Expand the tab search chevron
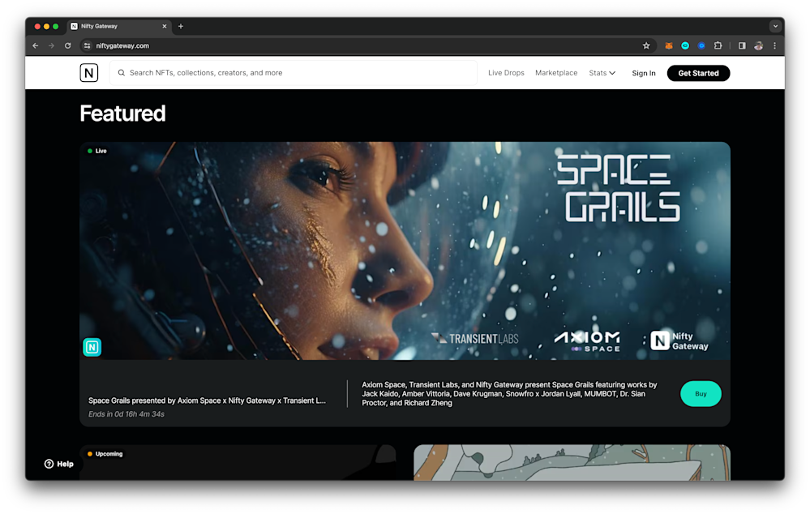The width and height of the screenshot is (810, 514). (775, 26)
